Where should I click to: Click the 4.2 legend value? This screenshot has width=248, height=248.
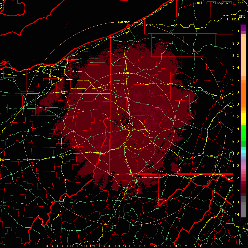[236, 117]
